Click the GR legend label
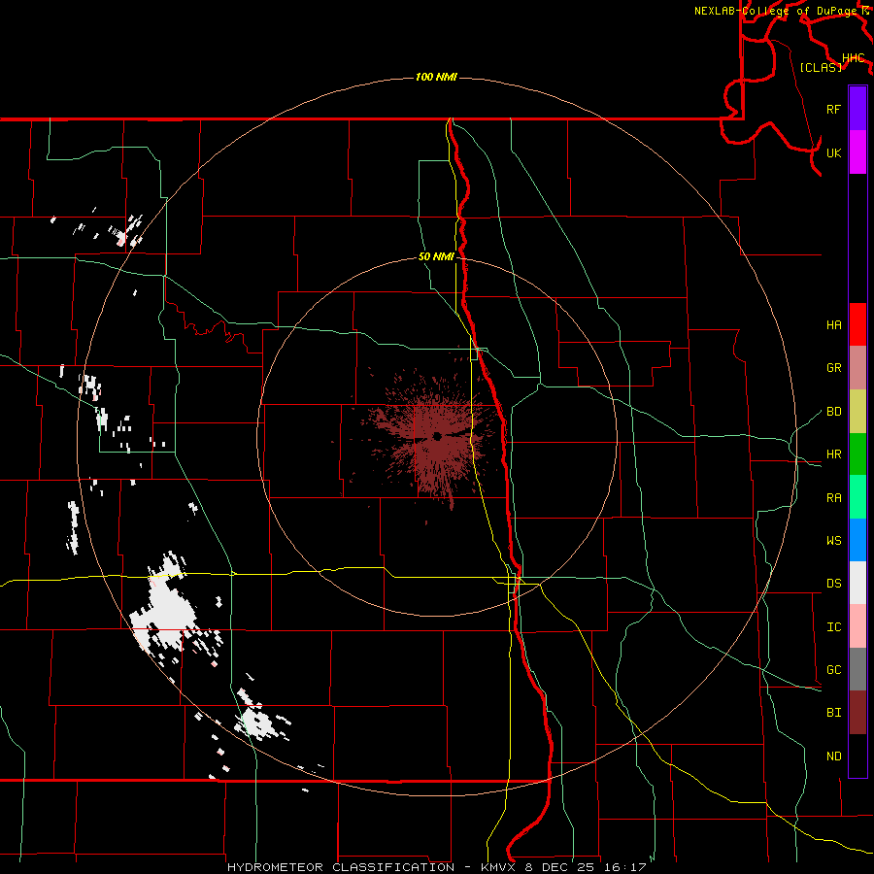 (834, 368)
